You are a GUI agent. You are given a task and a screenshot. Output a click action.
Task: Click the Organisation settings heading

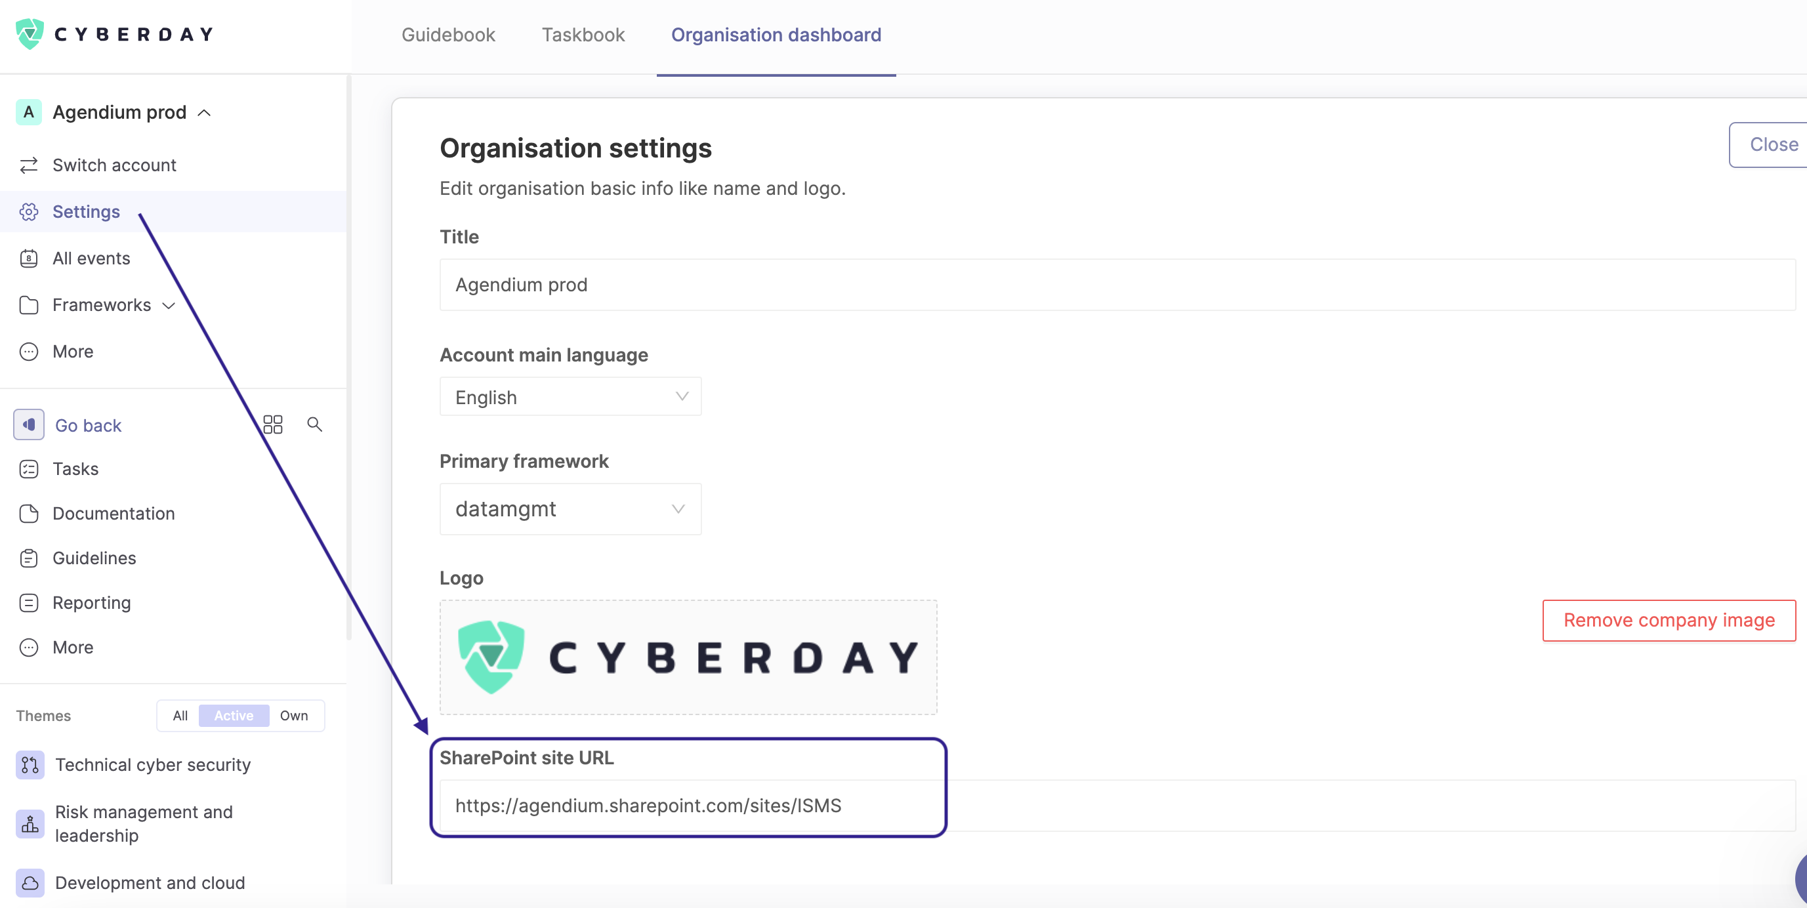[x=575, y=149]
